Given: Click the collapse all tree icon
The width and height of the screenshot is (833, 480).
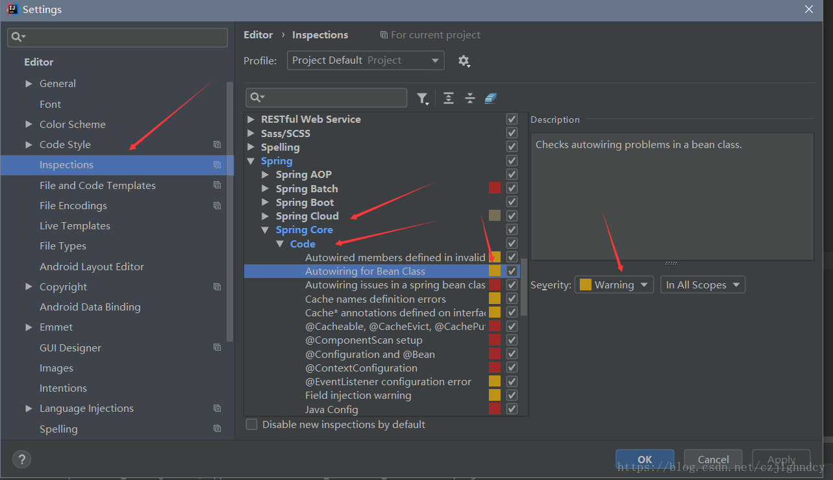Looking at the screenshot, I should (470, 98).
